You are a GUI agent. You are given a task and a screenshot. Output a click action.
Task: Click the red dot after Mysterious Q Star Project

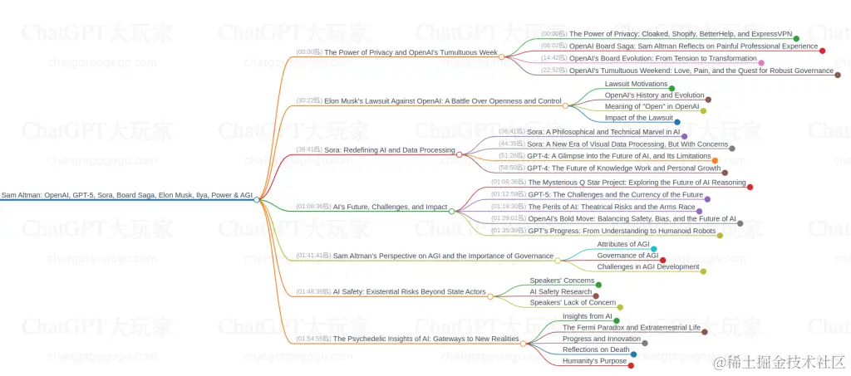(750, 188)
